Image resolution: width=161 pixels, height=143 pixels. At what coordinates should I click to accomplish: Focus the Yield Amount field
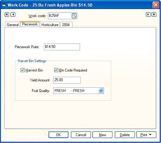[67, 80]
